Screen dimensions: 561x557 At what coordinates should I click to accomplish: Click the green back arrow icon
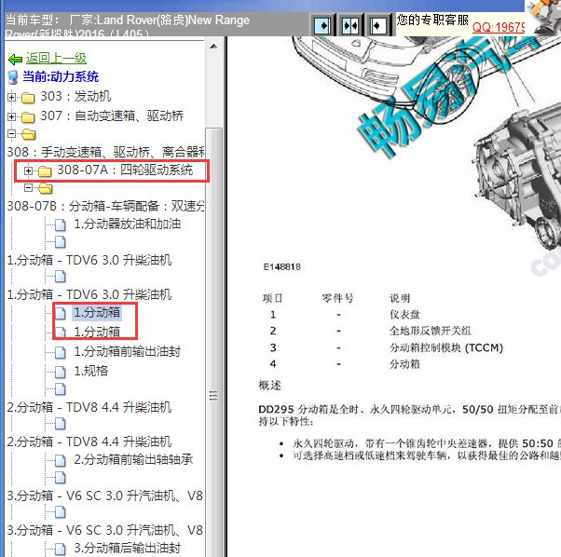(15, 59)
